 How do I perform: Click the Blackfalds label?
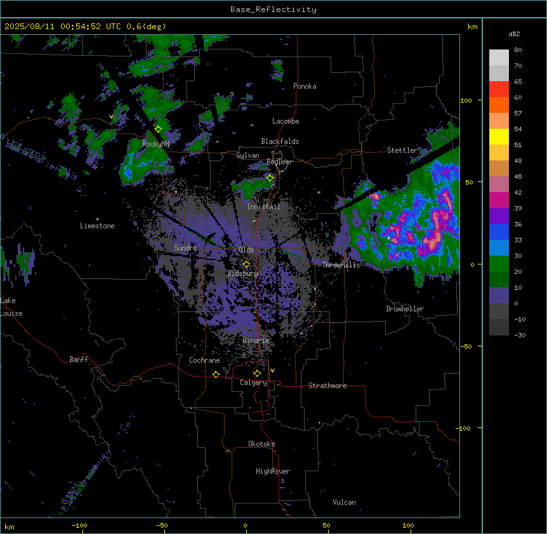[280, 141]
